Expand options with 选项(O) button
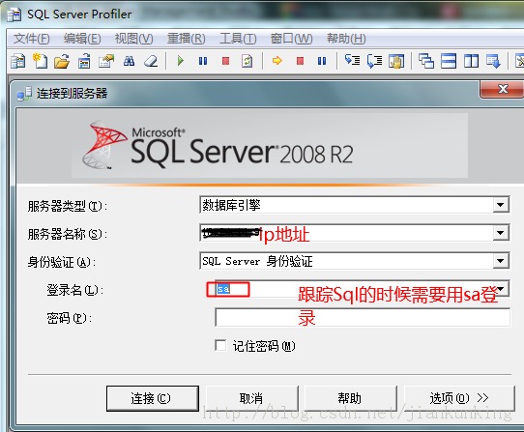Image resolution: width=524 pixels, height=432 pixels. (x=459, y=398)
